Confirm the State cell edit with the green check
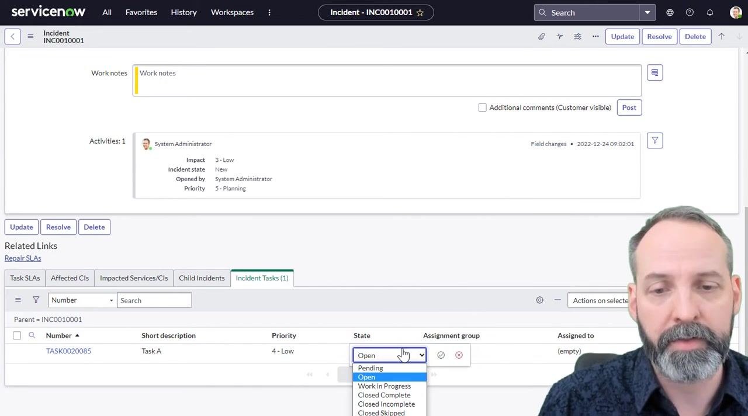This screenshot has height=416, width=748. [x=441, y=355]
